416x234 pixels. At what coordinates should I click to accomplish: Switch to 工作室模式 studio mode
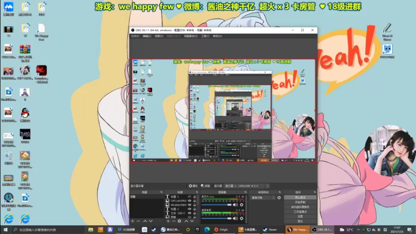[300, 212]
